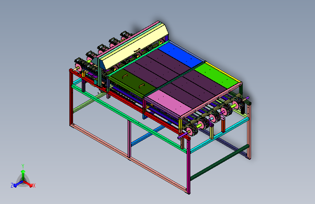The image size is (315, 204).
Task: Pick the magenta front corner leg
Action: pyautogui.click(x=189, y=167)
